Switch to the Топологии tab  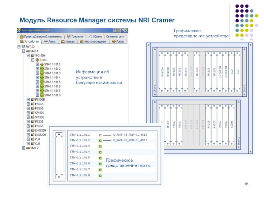tap(75, 36)
